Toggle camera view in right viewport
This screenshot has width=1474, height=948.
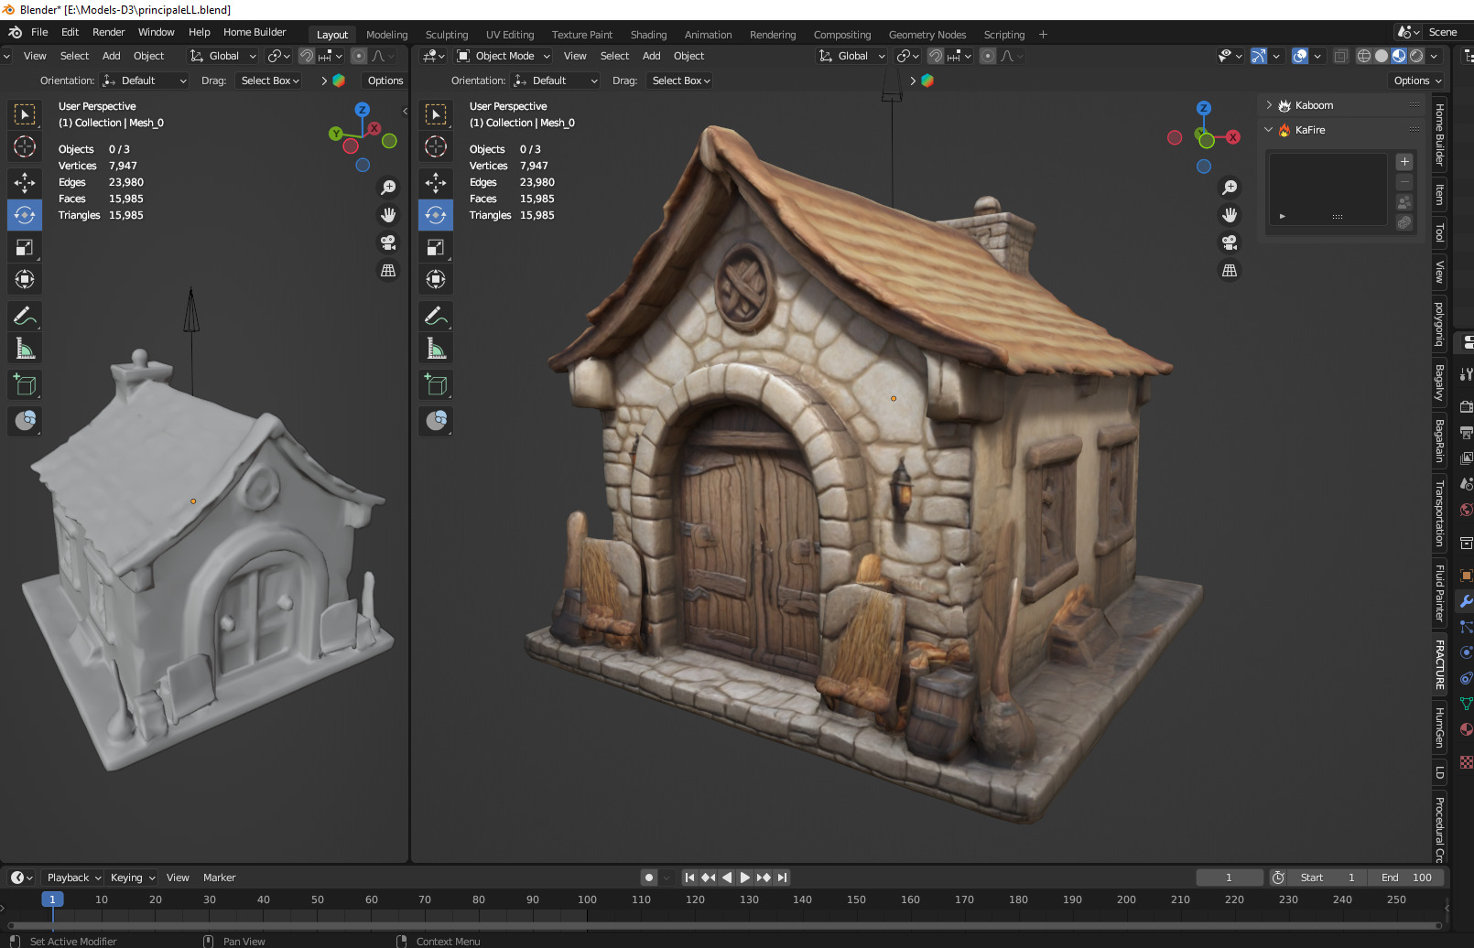1230,242
